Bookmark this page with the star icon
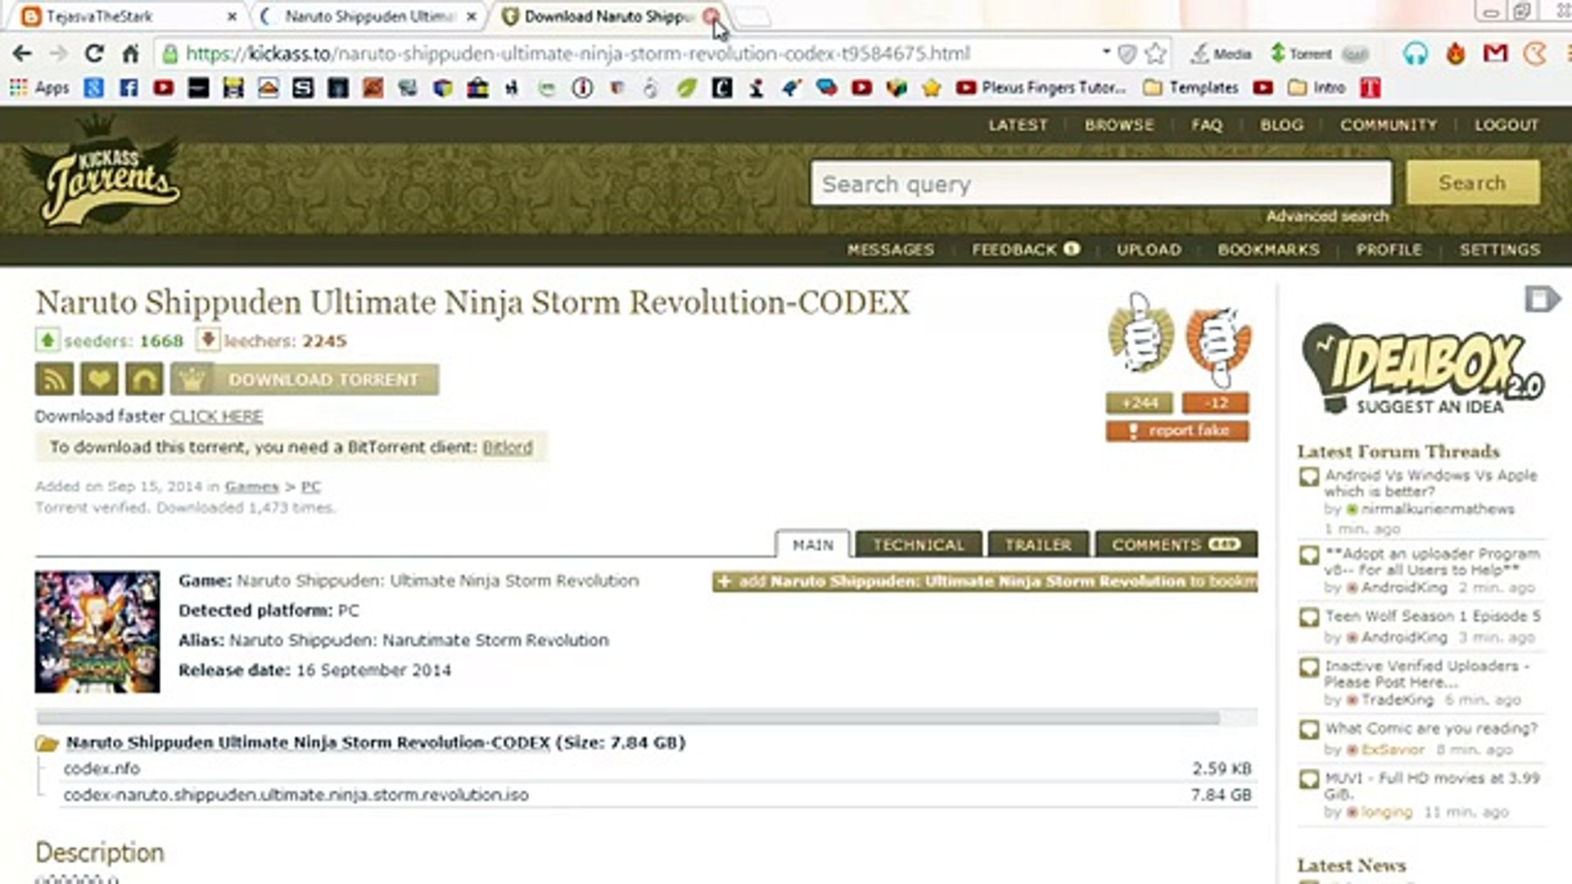This screenshot has width=1572, height=884. (x=1155, y=54)
